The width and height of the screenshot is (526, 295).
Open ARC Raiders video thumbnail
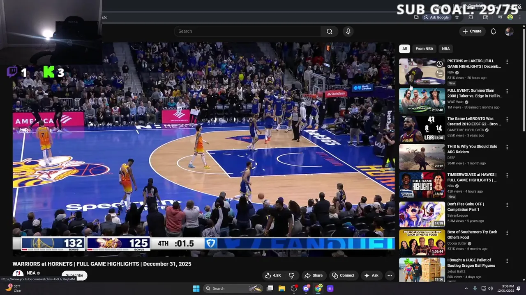pos(422,157)
